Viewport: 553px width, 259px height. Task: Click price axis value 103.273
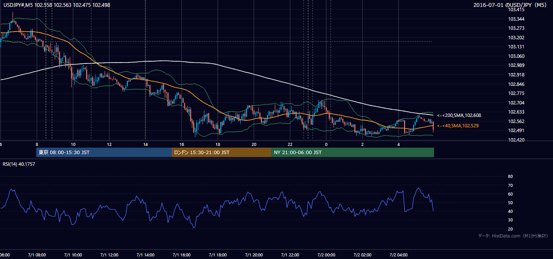[516, 28]
